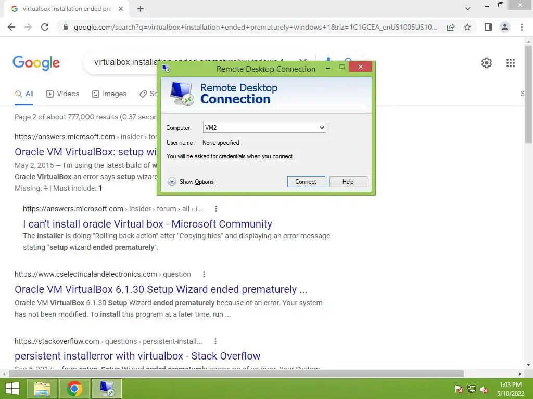Minimize the Remote Desktop Connection dialog
This screenshot has width=533, height=399.
click(x=328, y=68)
